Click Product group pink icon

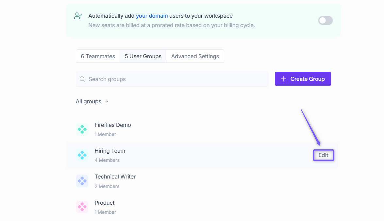[82, 207]
